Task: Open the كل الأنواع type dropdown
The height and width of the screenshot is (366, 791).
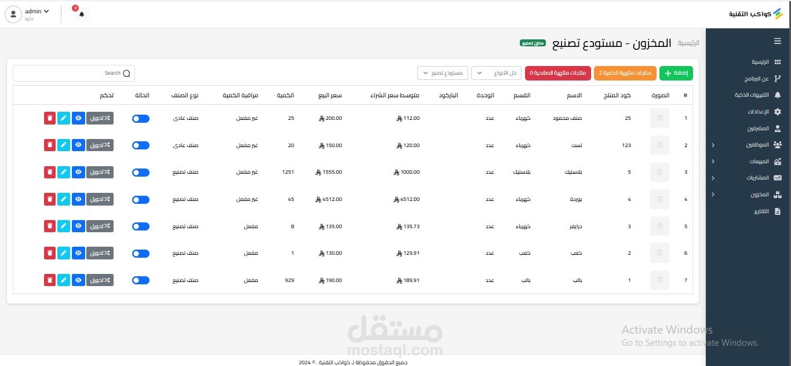Action: click(x=497, y=73)
